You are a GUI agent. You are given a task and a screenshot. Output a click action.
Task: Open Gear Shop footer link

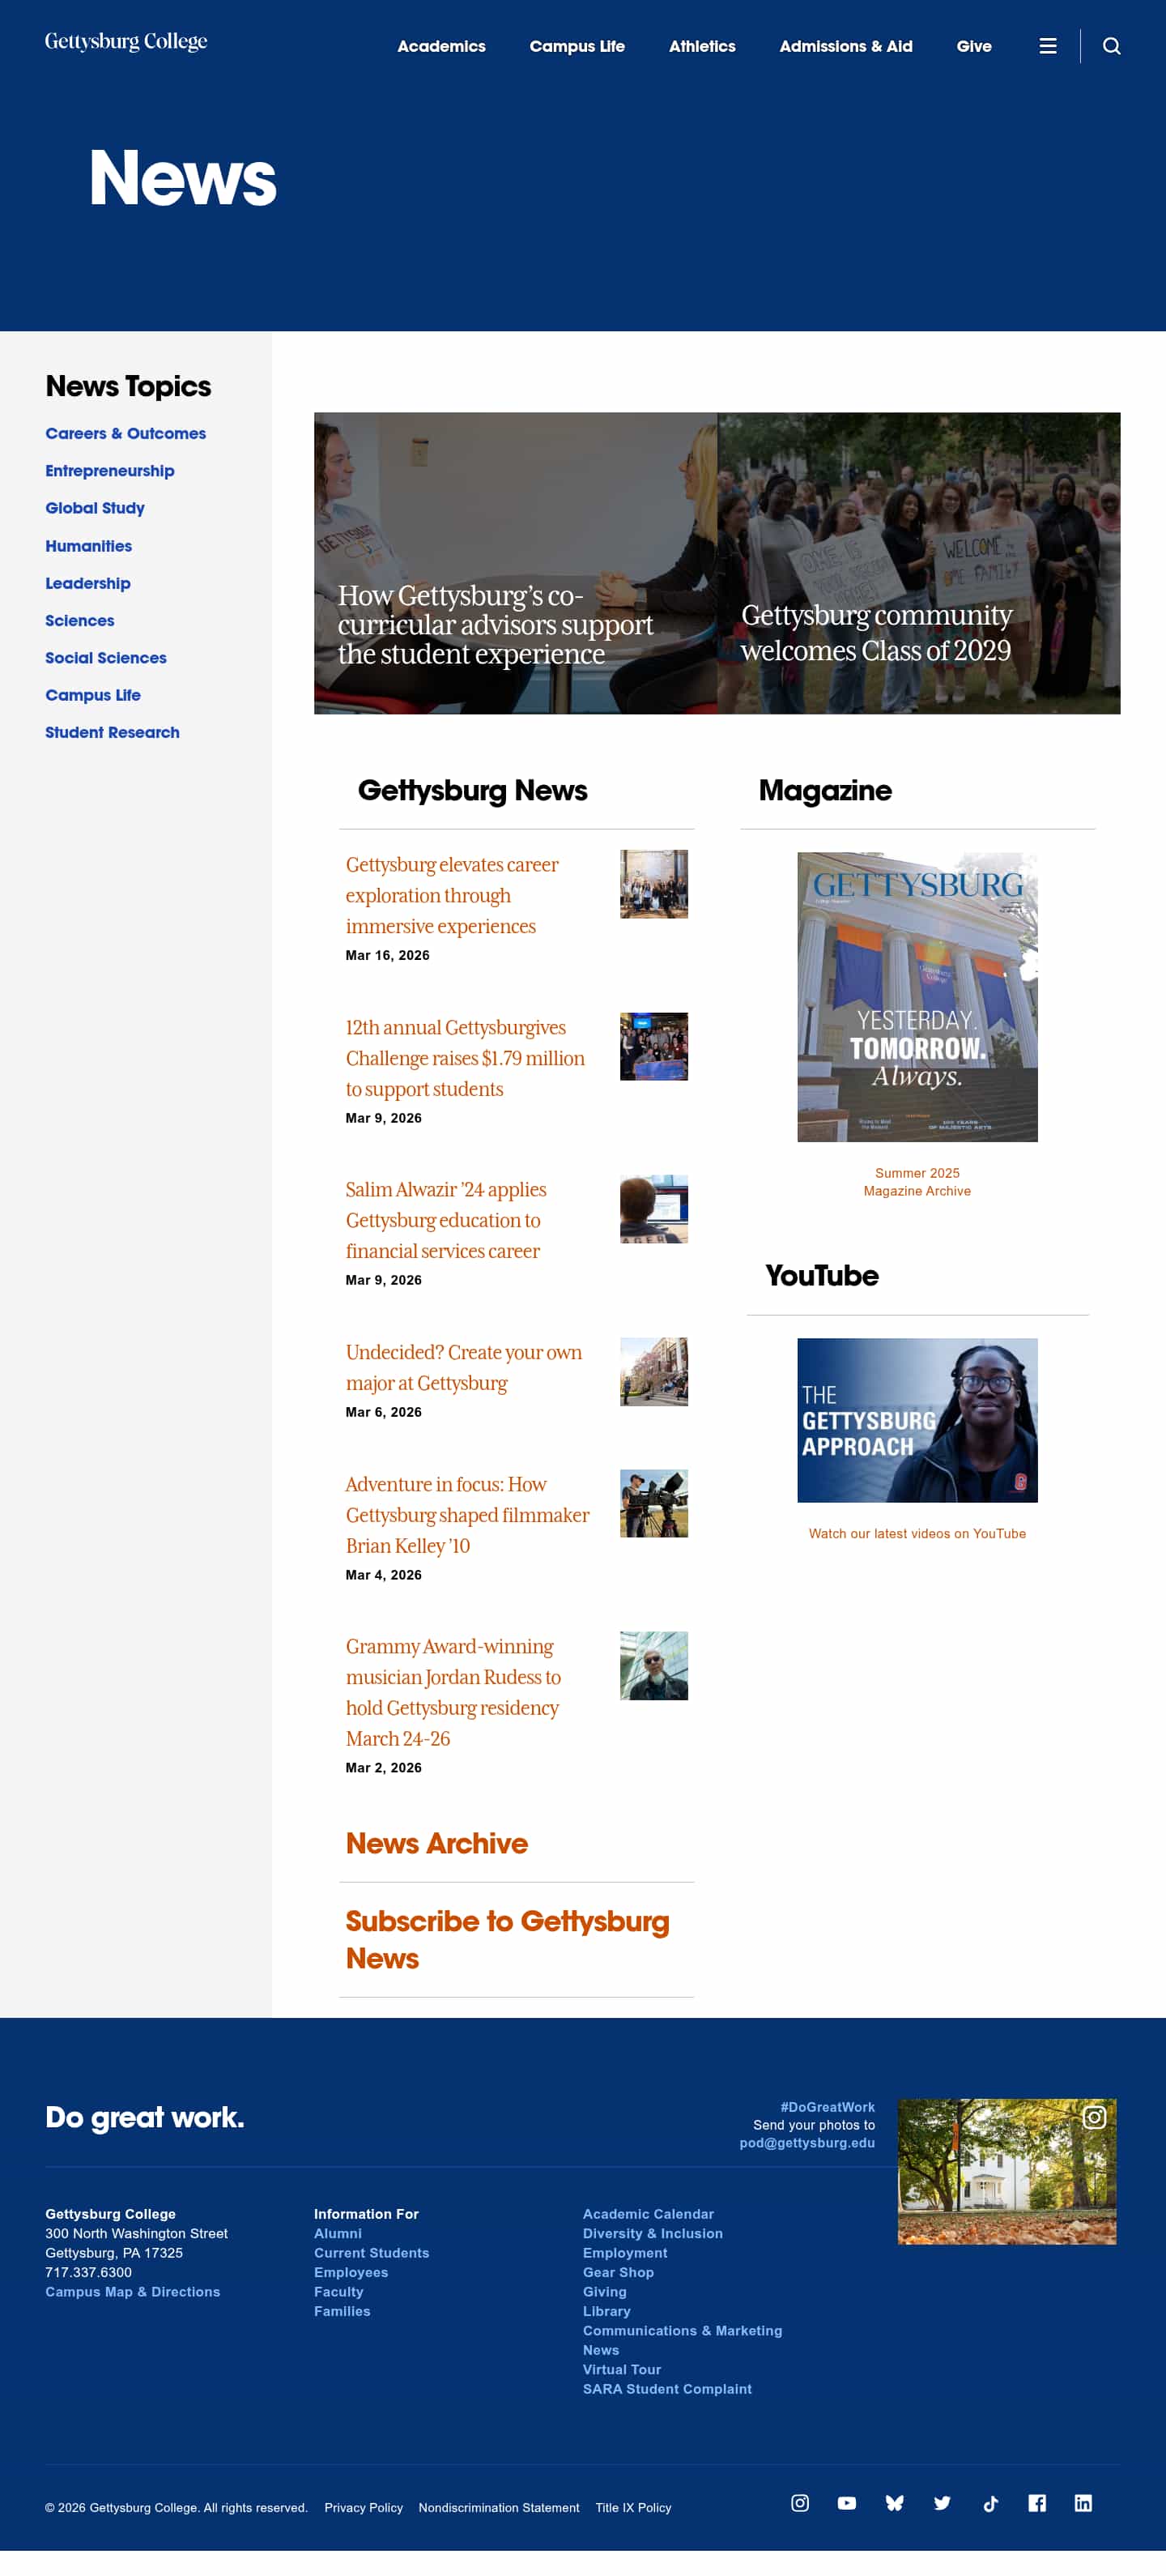[x=618, y=2272]
